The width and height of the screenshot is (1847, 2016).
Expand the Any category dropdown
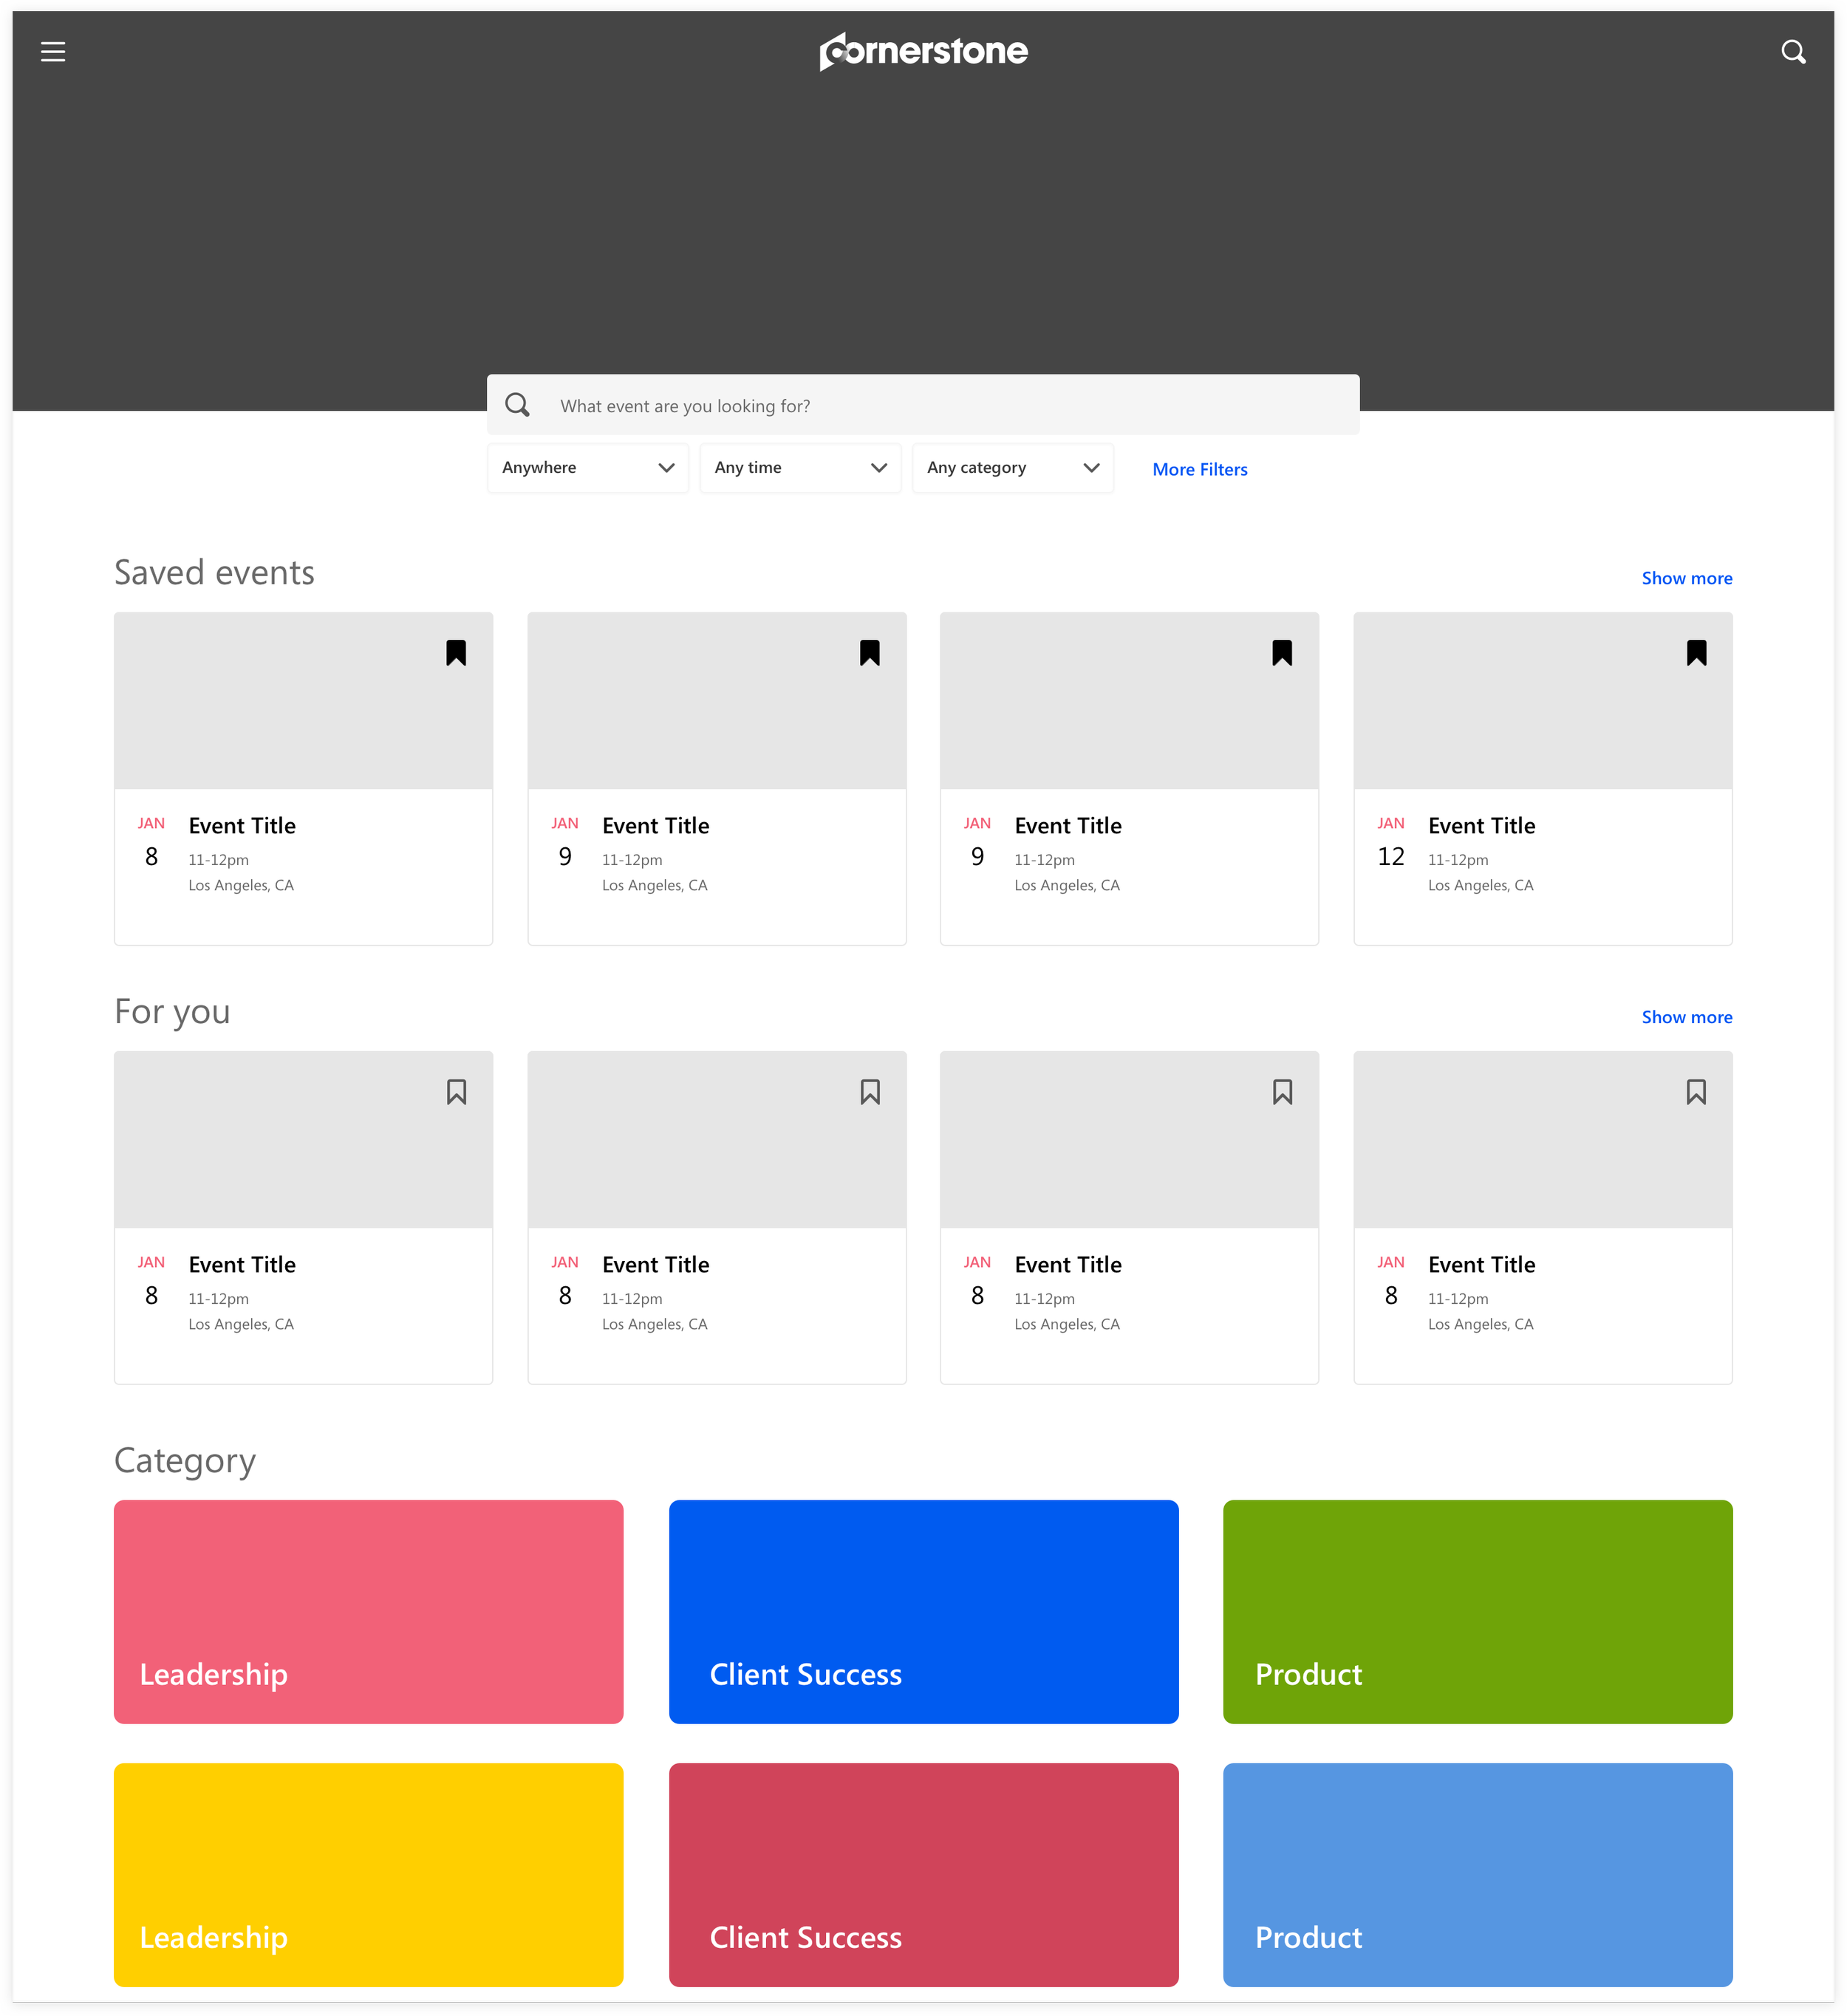coord(1012,468)
